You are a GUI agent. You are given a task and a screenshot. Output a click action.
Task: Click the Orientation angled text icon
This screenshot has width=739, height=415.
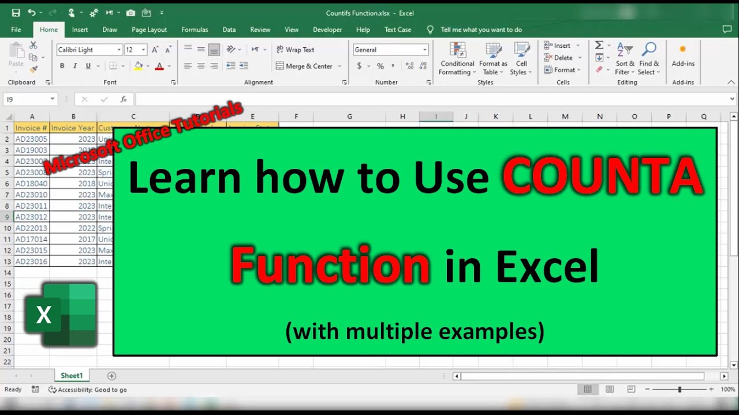[232, 50]
